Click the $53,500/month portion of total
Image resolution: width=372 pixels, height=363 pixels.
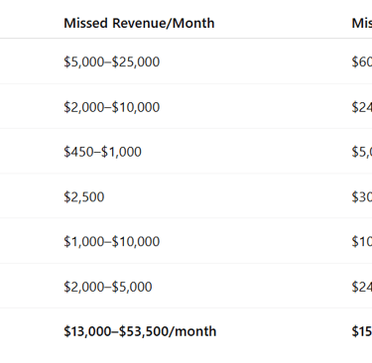pos(168,331)
